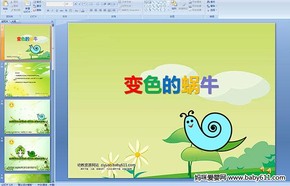Toggle Italic formatting

52,11
